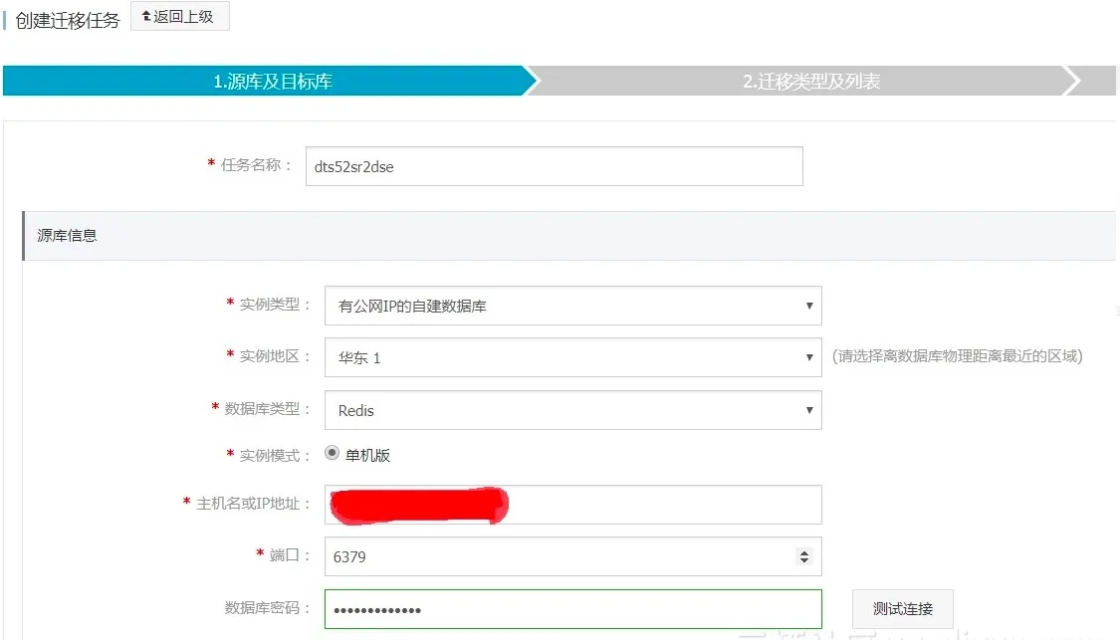Open the 数据库类型 dropdown showing Redis
The width and height of the screenshot is (1120, 640).
(572, 410)
